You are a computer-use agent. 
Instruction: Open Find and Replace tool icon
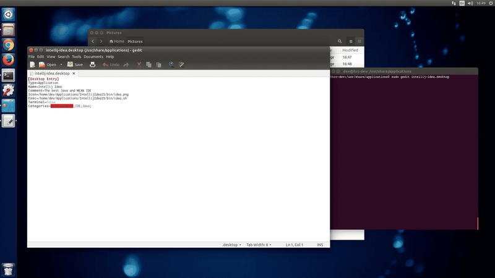182,64
